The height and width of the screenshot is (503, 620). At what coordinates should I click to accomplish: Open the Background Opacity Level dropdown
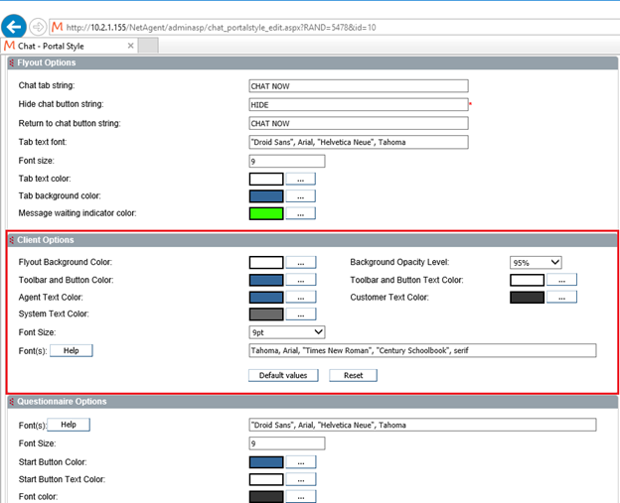click(536, 262)
